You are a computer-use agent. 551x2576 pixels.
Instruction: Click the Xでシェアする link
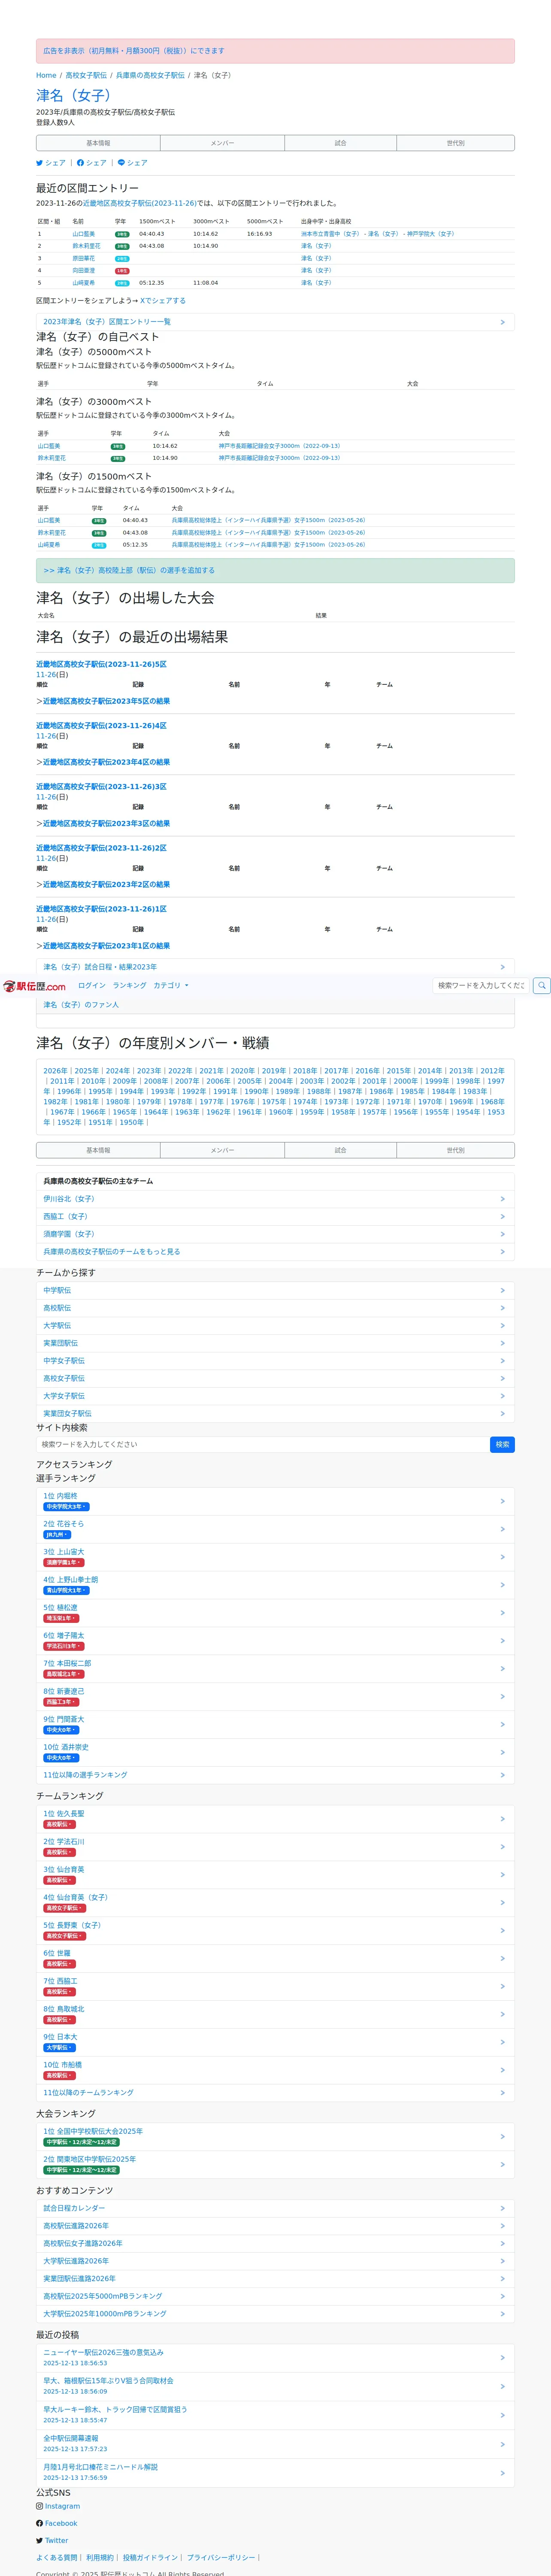click(162, 301)
